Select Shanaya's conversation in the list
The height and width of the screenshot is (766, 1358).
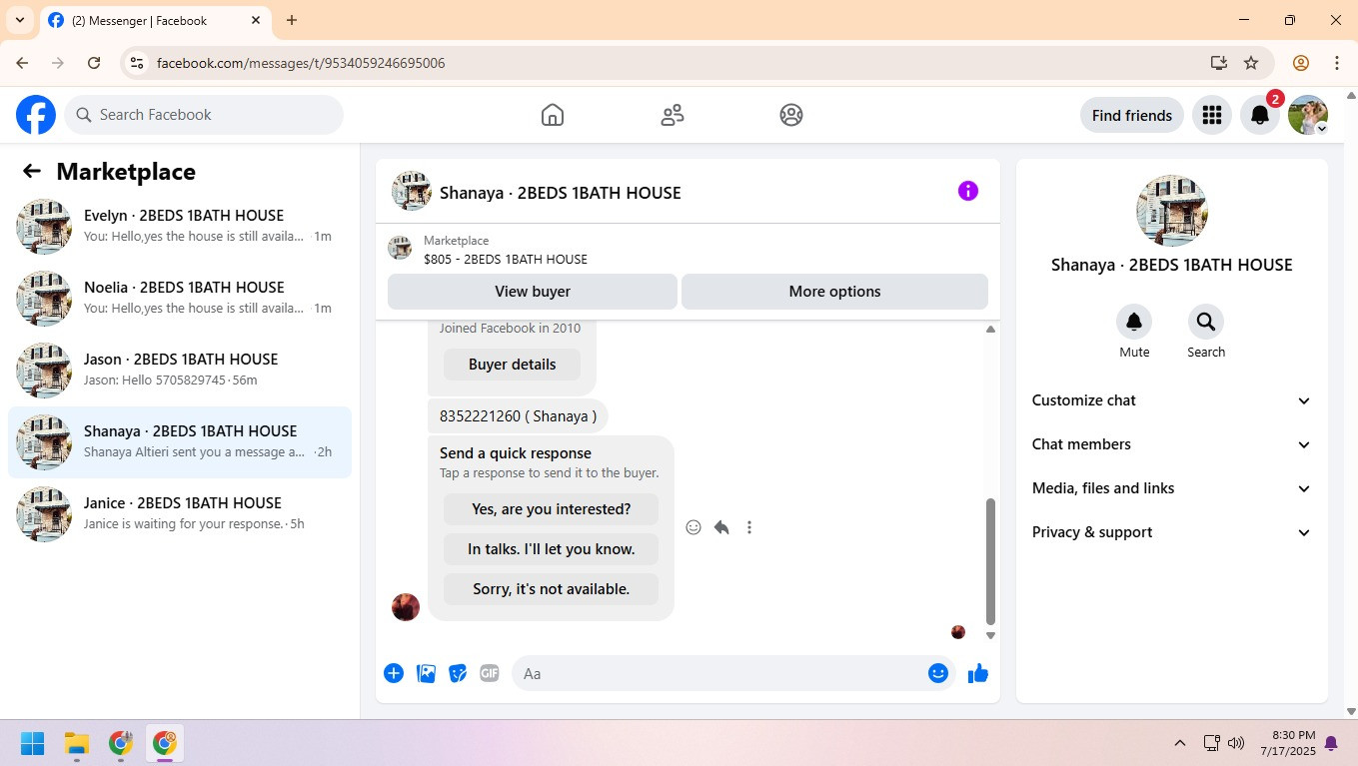pyautogui.click(x=180, y=442)
